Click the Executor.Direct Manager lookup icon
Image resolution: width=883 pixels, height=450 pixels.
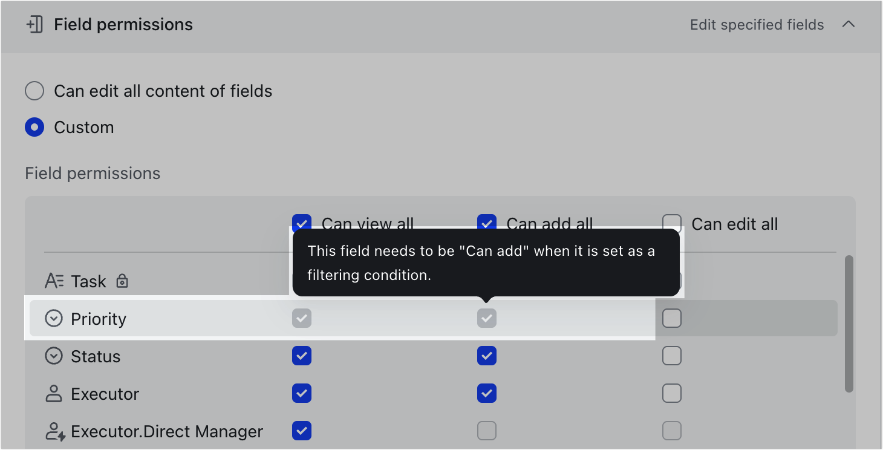click(55, 431)
